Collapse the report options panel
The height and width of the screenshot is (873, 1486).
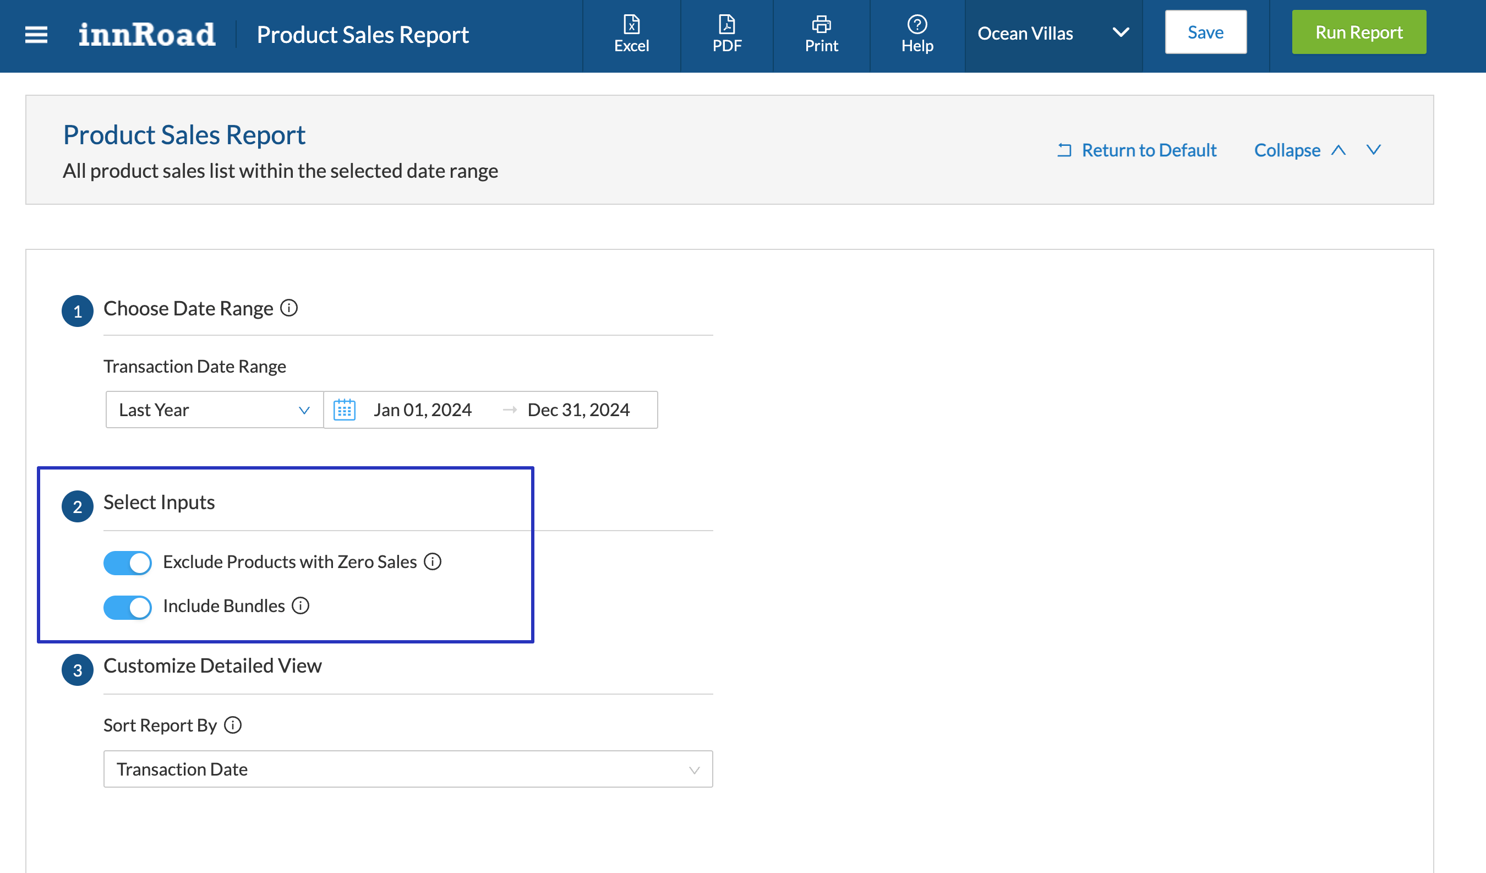click(x=1299, y=150)
